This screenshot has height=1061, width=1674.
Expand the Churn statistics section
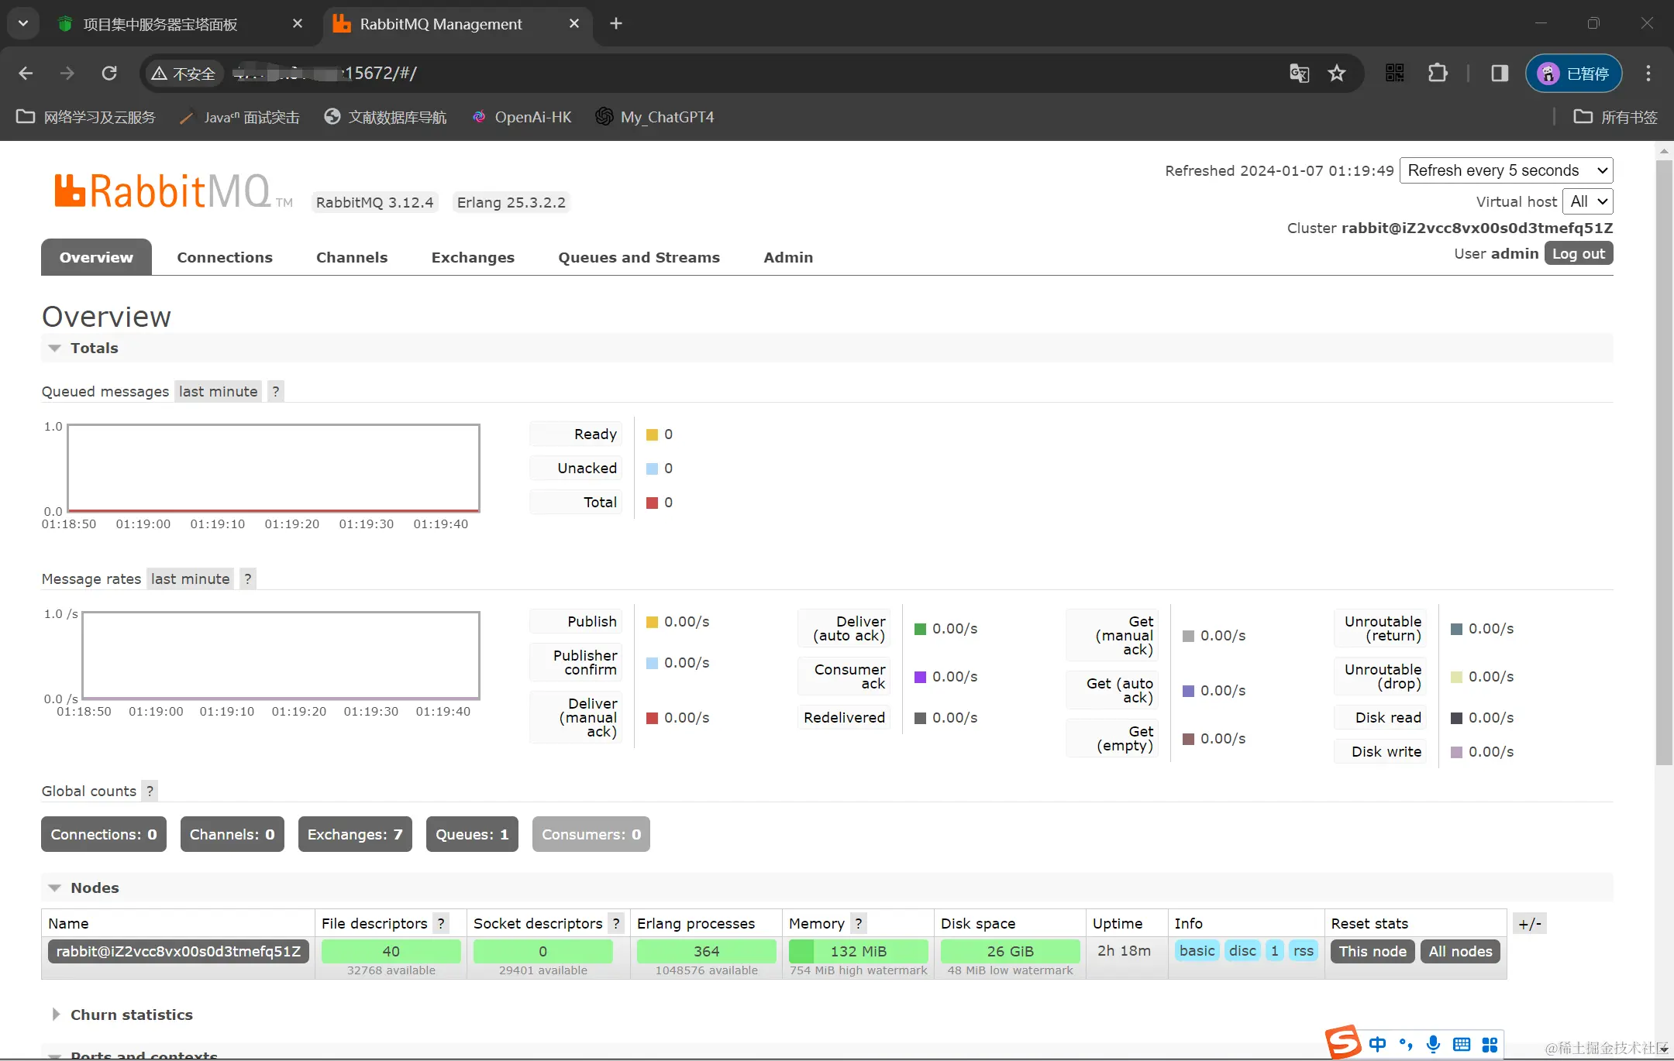point(132,1015)
